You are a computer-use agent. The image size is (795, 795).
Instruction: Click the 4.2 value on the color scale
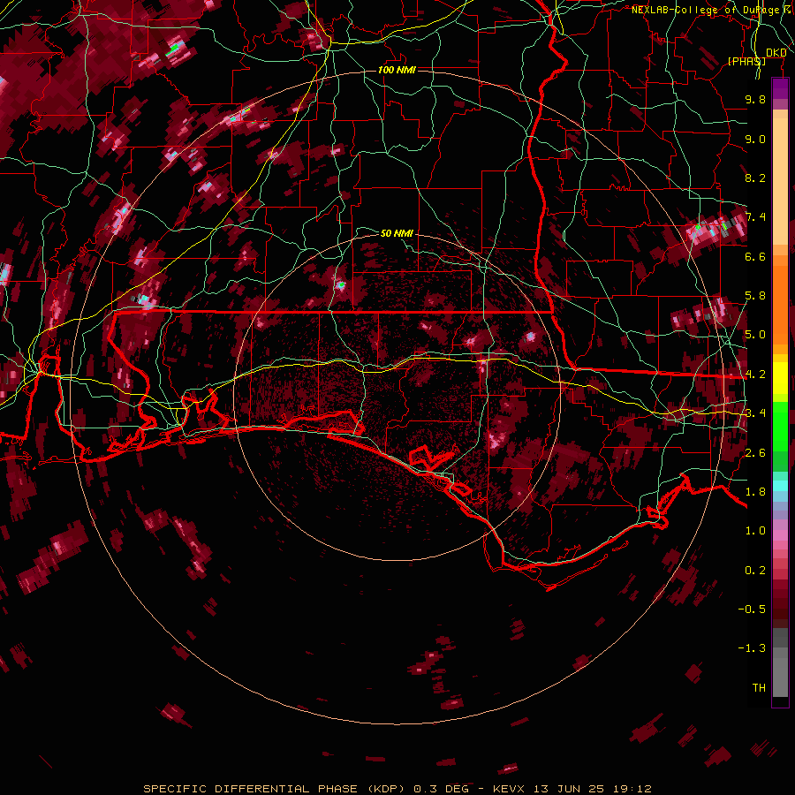[x=755, y=375]
